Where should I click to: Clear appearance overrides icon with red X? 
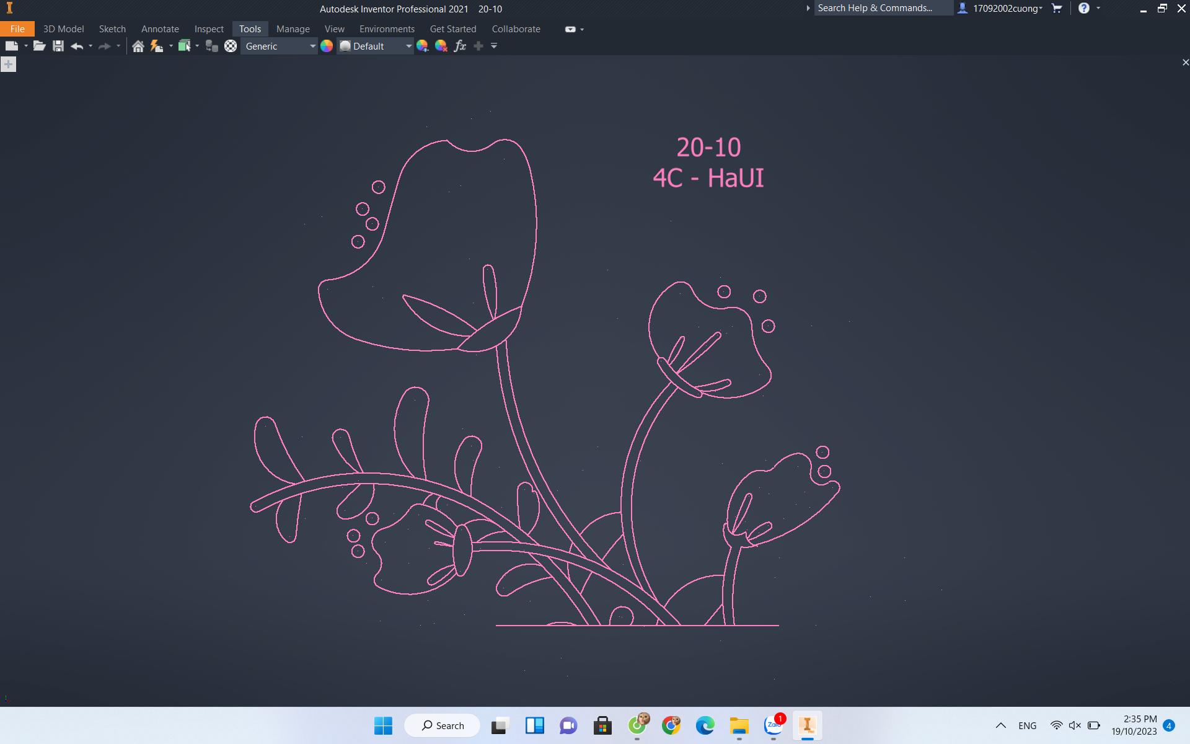(441, 46)
